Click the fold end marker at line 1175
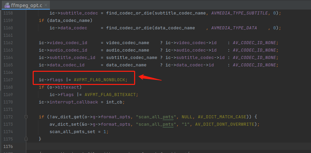This screenshot has height=153, width=311. (x=26, y=139)
